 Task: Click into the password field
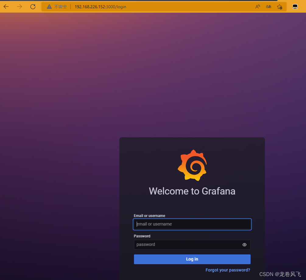click(192, 245)
